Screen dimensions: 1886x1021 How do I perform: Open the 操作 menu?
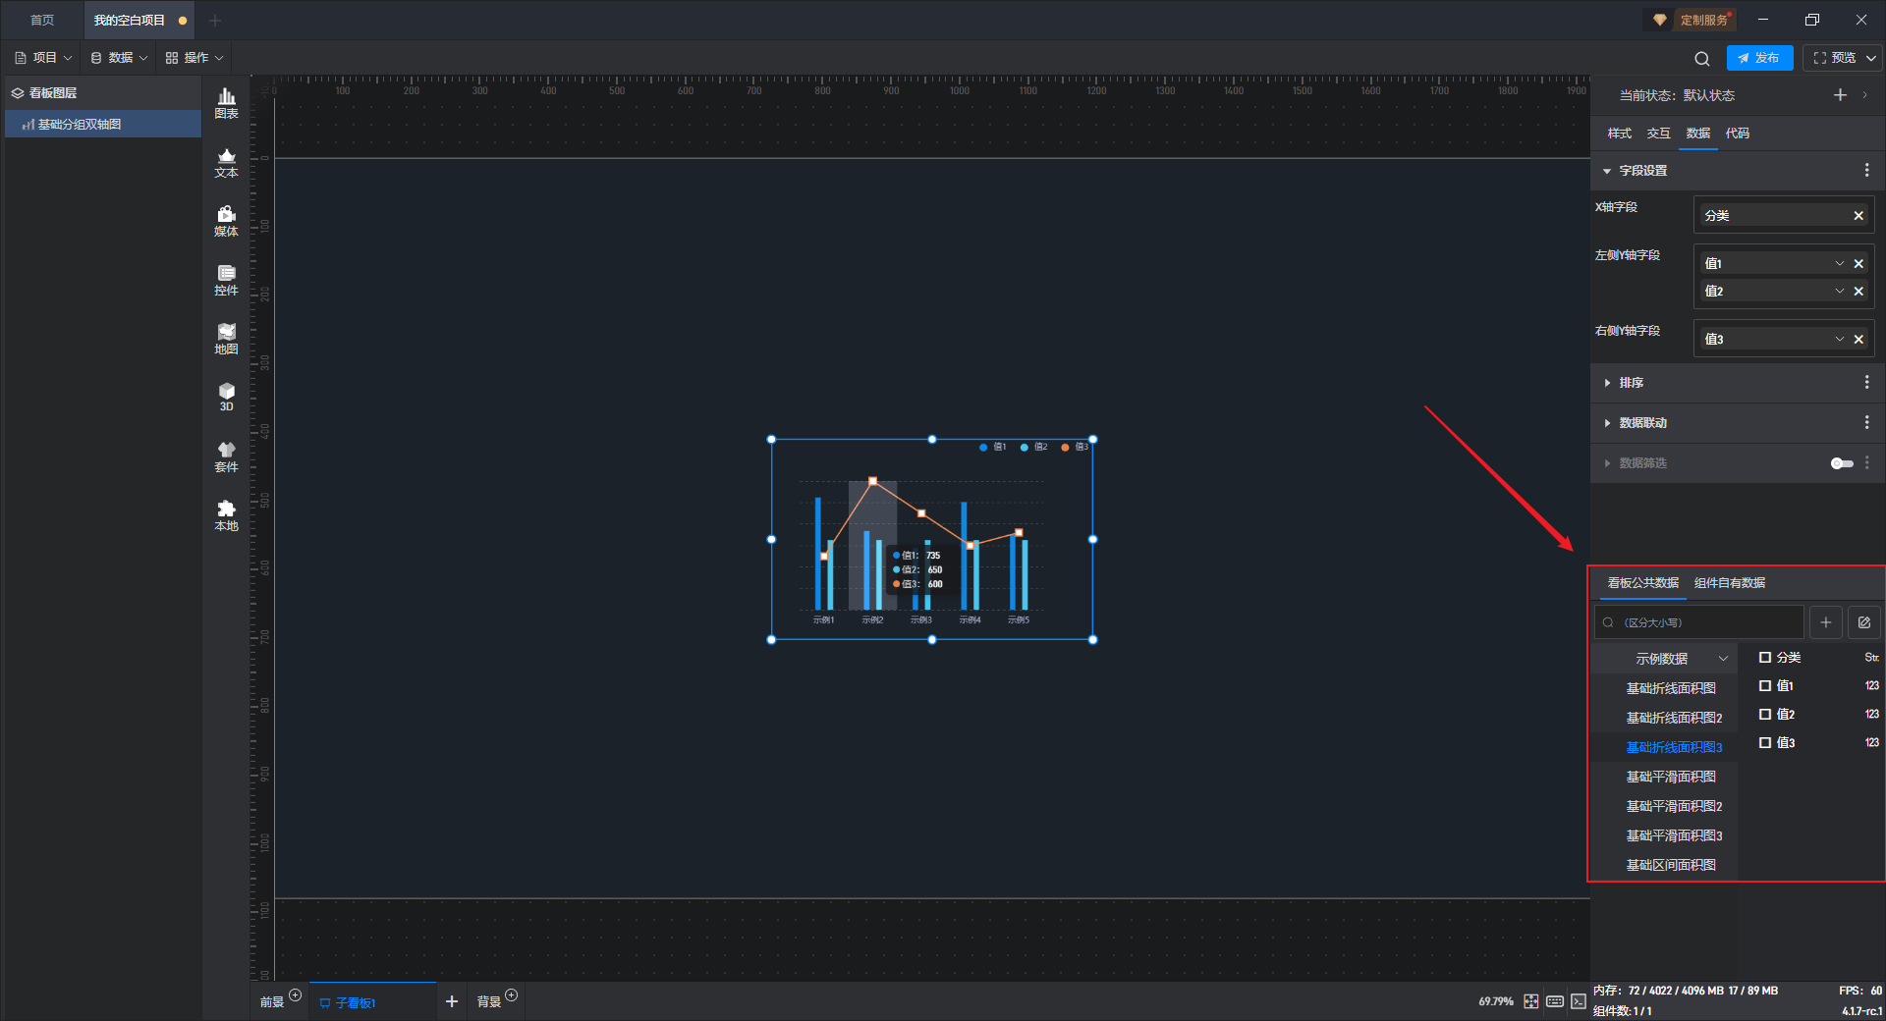pos(194,58)
